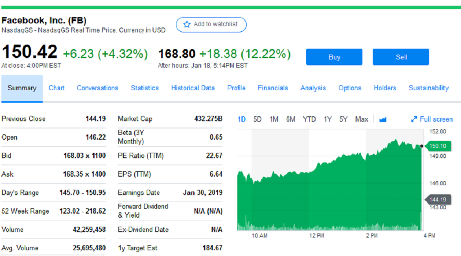
Task: Click the Previous Close value 144.19
Action: (95, 119)
